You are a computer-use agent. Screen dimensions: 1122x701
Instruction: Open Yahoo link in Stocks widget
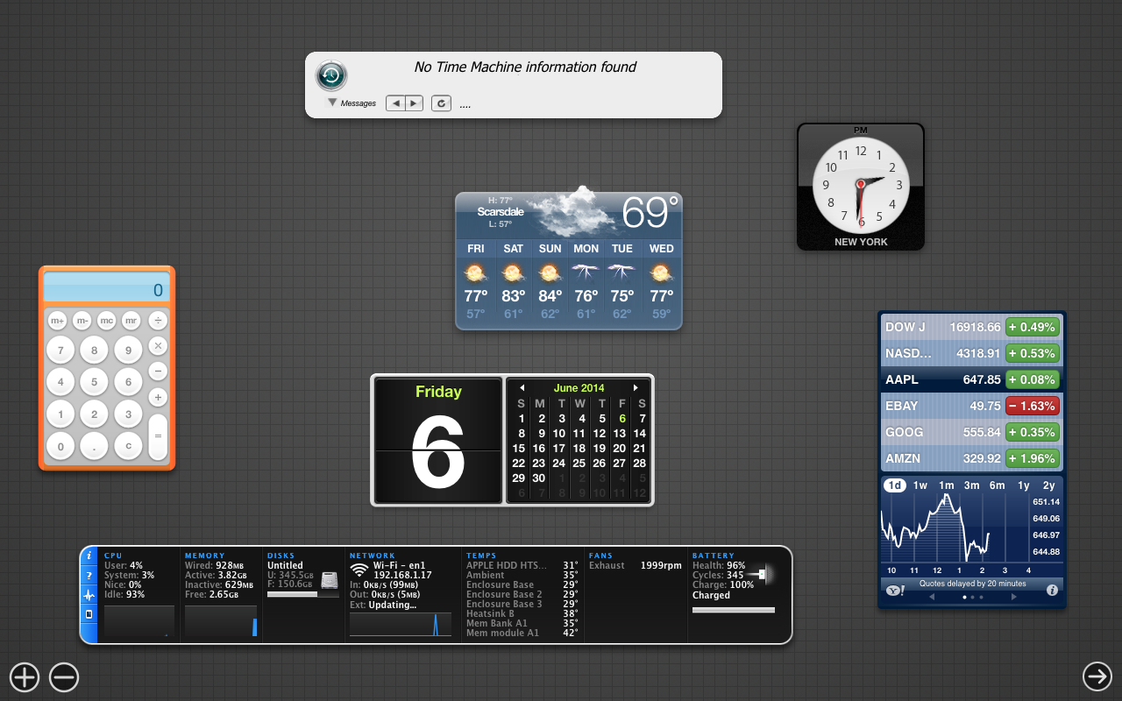895,591
